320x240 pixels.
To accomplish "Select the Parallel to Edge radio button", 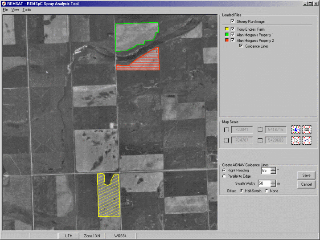I will tap(224, 176).
